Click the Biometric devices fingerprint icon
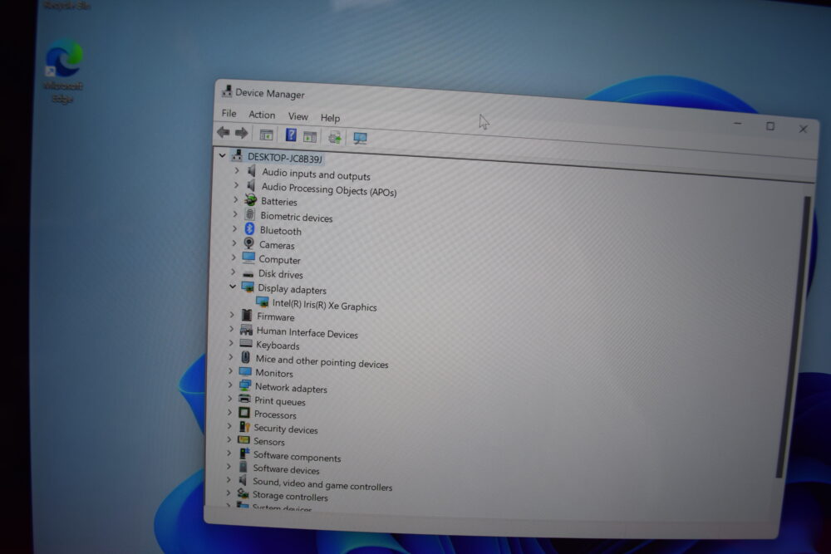The image size is (831, 554). click(249, 214)
